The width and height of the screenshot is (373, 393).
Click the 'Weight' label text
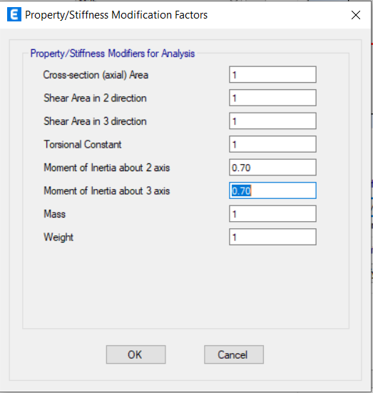tap(58, 238)
